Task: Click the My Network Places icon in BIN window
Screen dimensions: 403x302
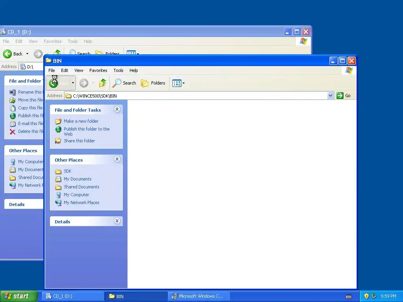Action: (x=58, y=203)
